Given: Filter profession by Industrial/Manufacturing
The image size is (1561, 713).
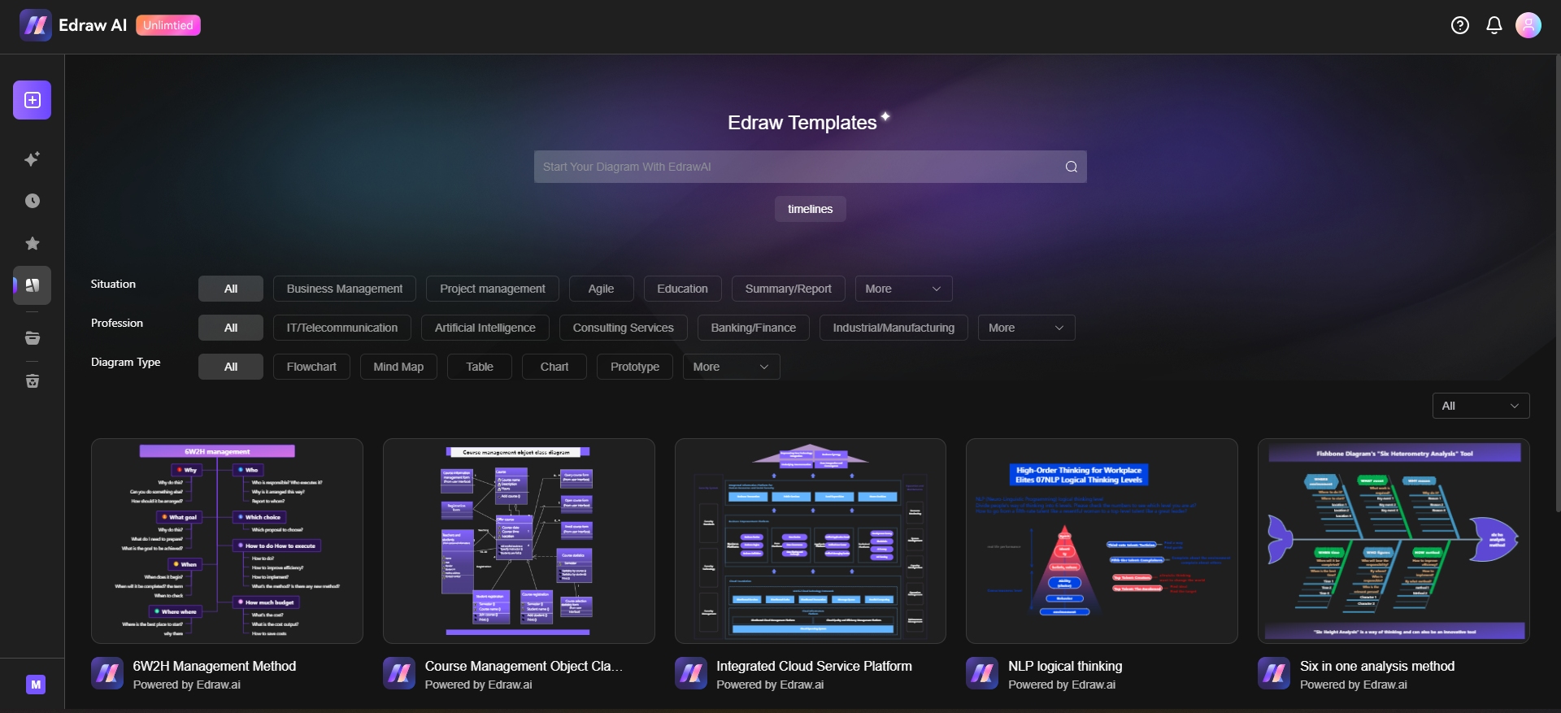Looking at the screenshot, I should tap(894, 328).
